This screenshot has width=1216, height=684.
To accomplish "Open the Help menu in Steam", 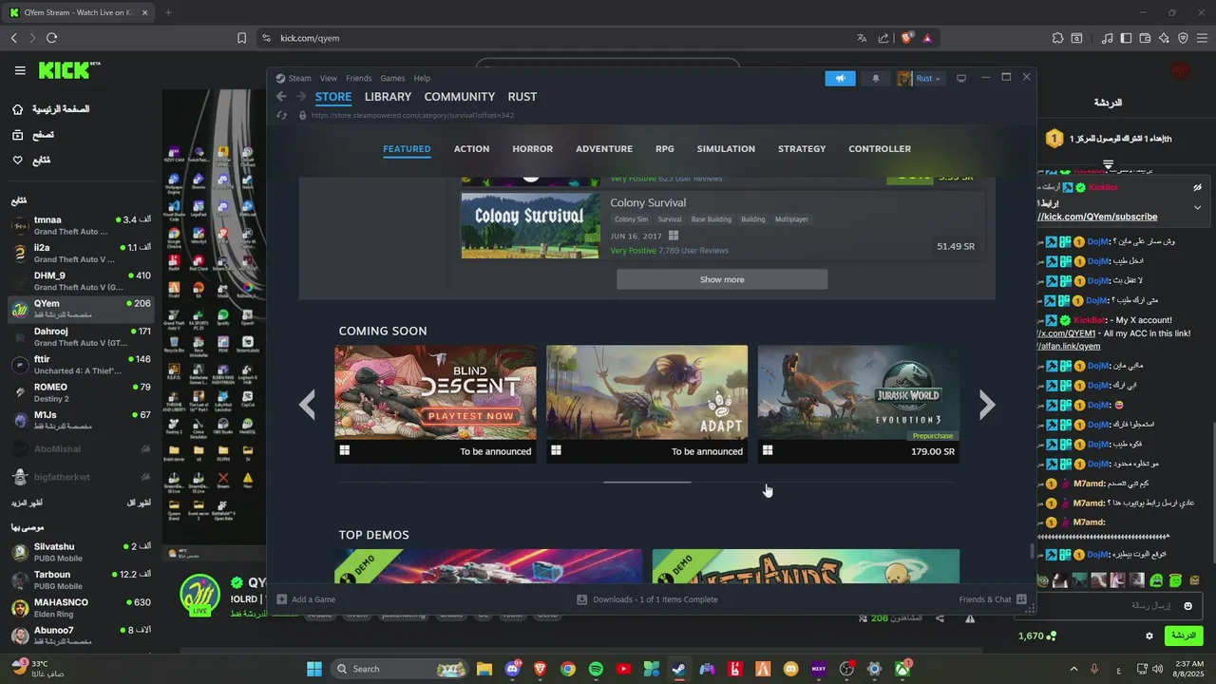I will pyautogui.click(x=422, y=78).
